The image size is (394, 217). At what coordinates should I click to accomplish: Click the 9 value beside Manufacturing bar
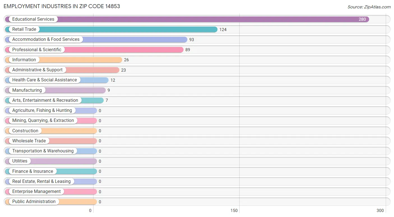point(109,90)
